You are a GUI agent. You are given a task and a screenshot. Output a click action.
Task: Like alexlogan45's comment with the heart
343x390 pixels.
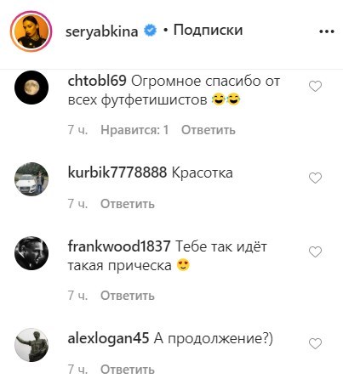coord(315,343)
